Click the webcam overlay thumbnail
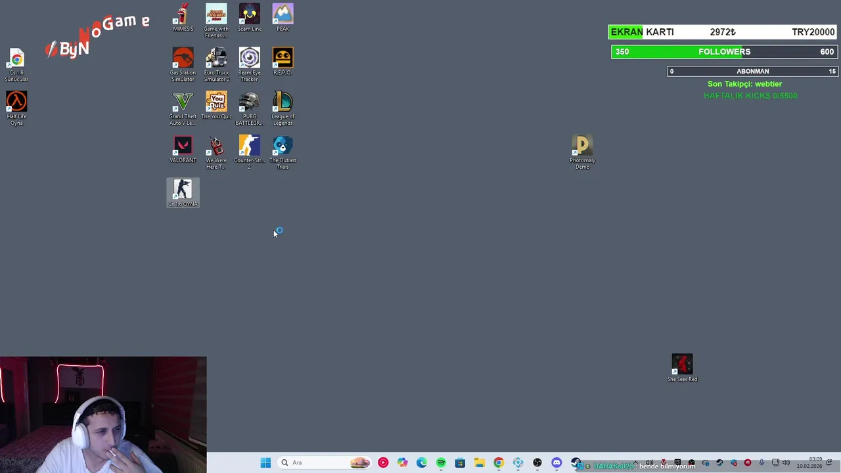 click(x=103, y=415)
